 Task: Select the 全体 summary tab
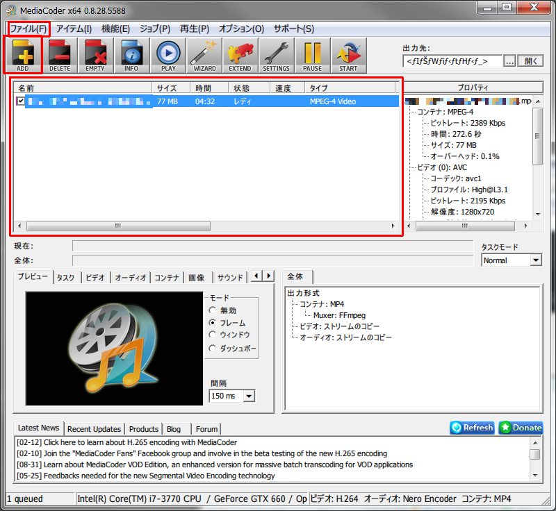295,276
